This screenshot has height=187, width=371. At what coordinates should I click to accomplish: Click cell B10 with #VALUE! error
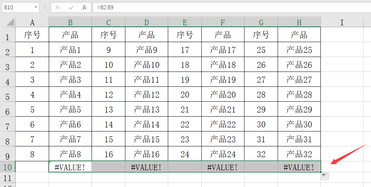pos(70,167)
